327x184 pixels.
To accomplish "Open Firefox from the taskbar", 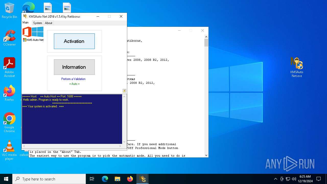I will 130,179.
